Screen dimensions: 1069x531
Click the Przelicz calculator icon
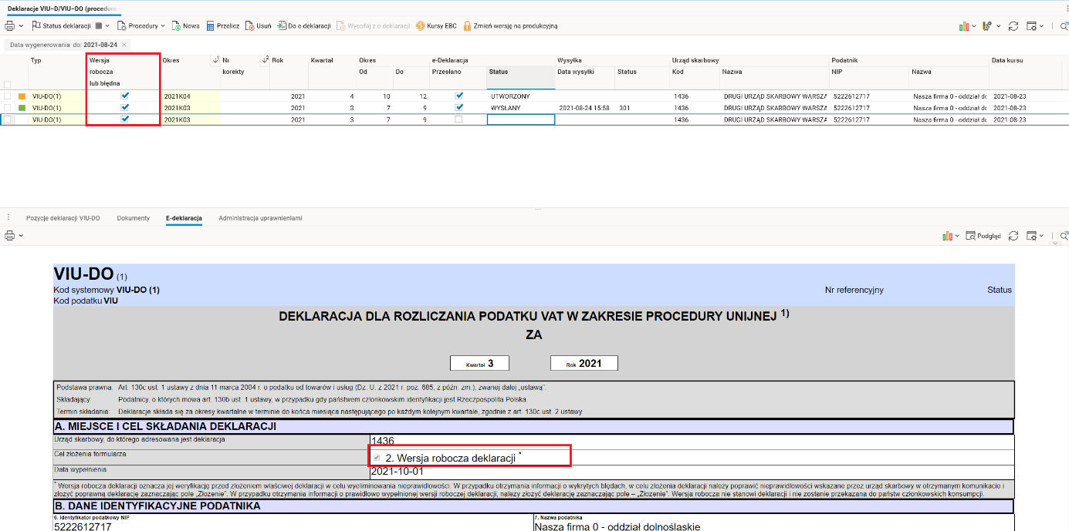210,25
